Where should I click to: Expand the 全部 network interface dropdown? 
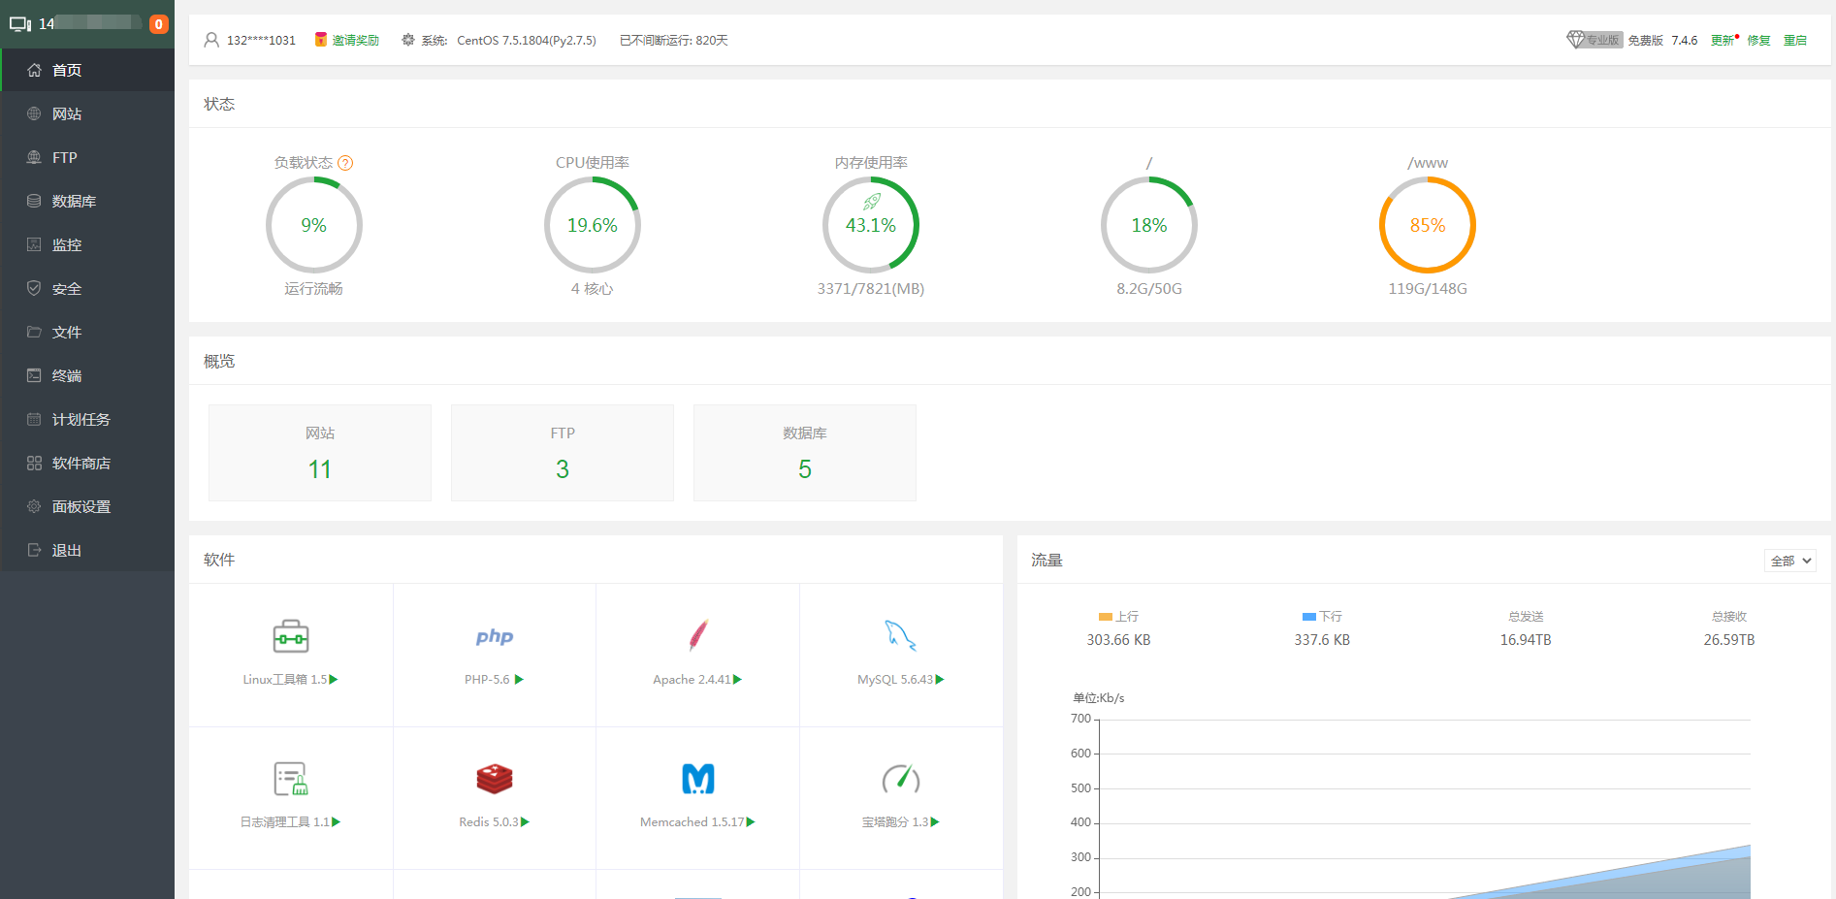(x=1789, y=561)
